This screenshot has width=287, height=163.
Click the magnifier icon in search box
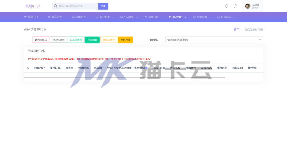point(56,6)
